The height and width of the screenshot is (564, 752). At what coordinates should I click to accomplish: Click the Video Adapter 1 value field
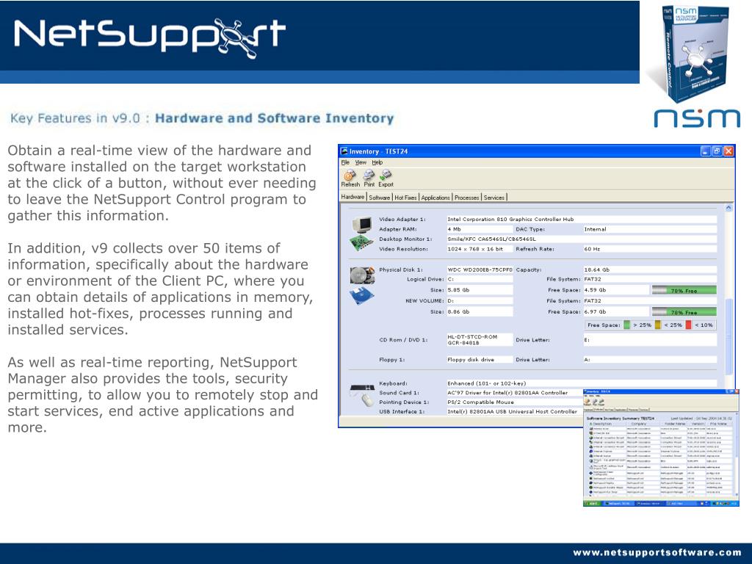(582, 219)
